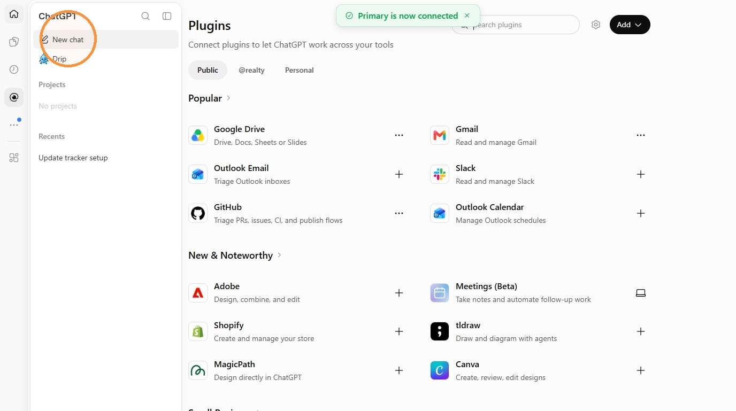Add the Outlook Email plugin with plus
This screenshot has height=411, width=736.
pos(399,174)
